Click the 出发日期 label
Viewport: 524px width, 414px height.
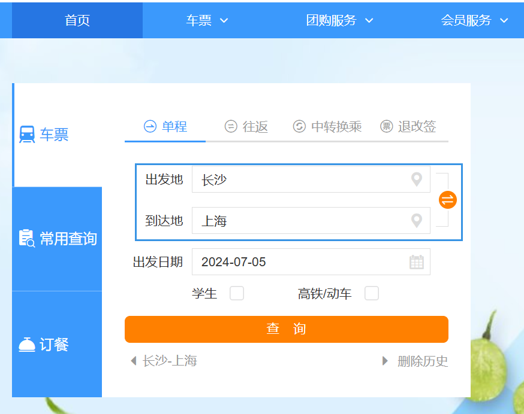coord(158,262)
